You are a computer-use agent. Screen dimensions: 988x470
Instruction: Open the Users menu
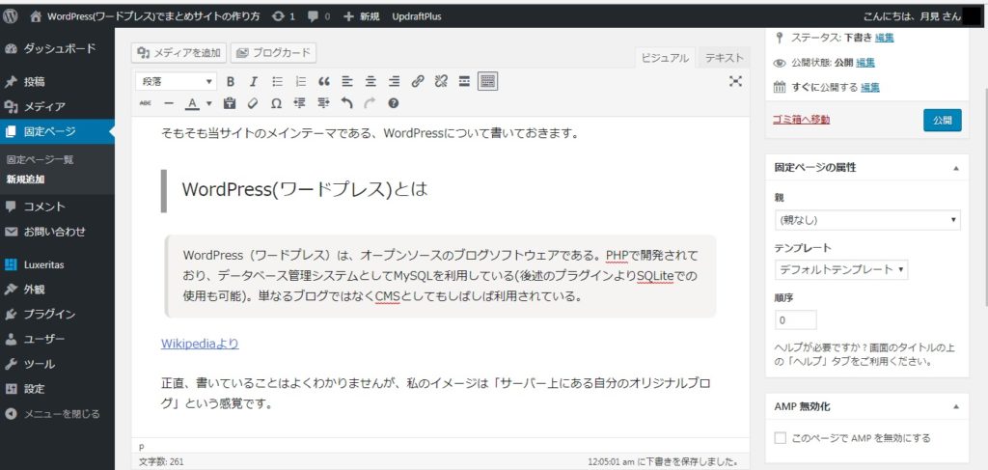click(x=57, y=339)
